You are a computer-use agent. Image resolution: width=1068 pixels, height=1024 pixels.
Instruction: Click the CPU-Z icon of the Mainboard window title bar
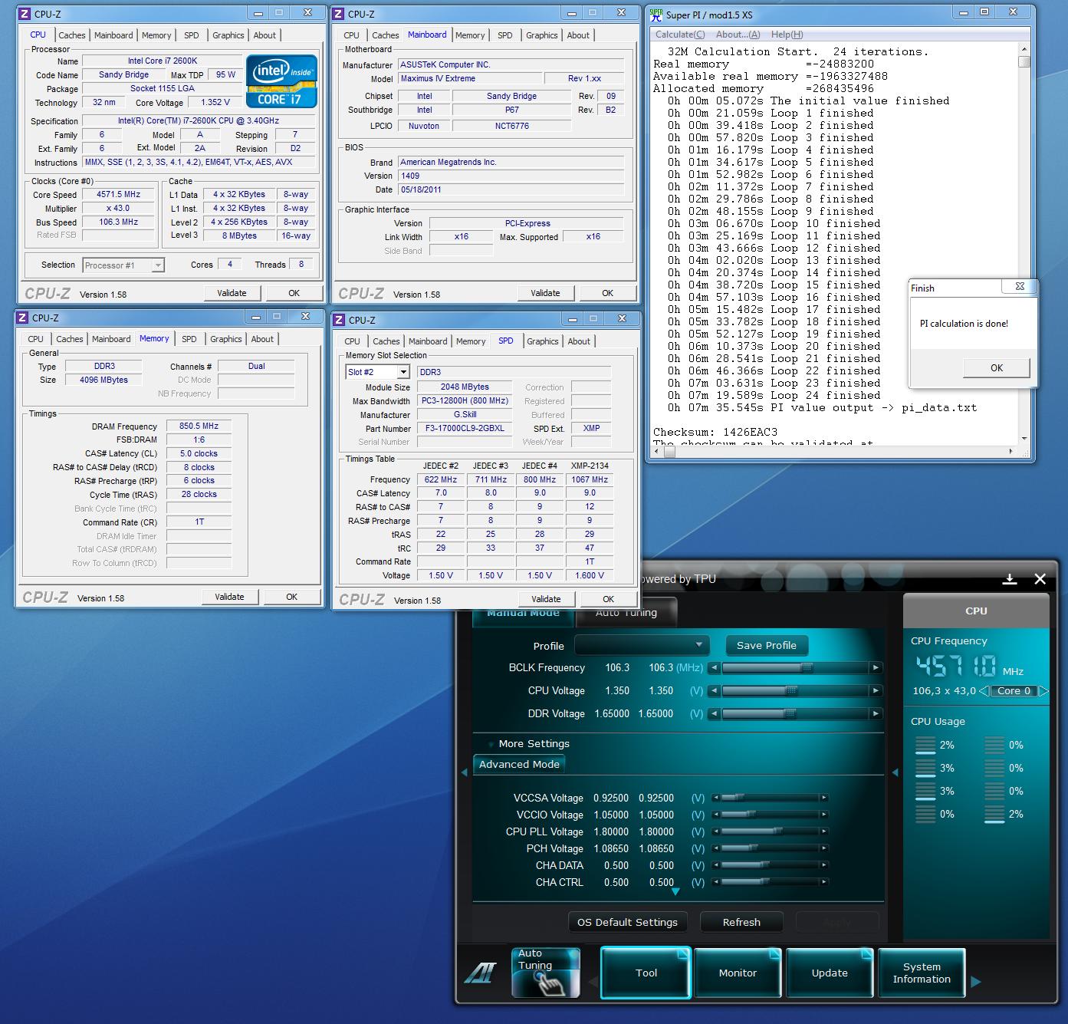(339, 14)
